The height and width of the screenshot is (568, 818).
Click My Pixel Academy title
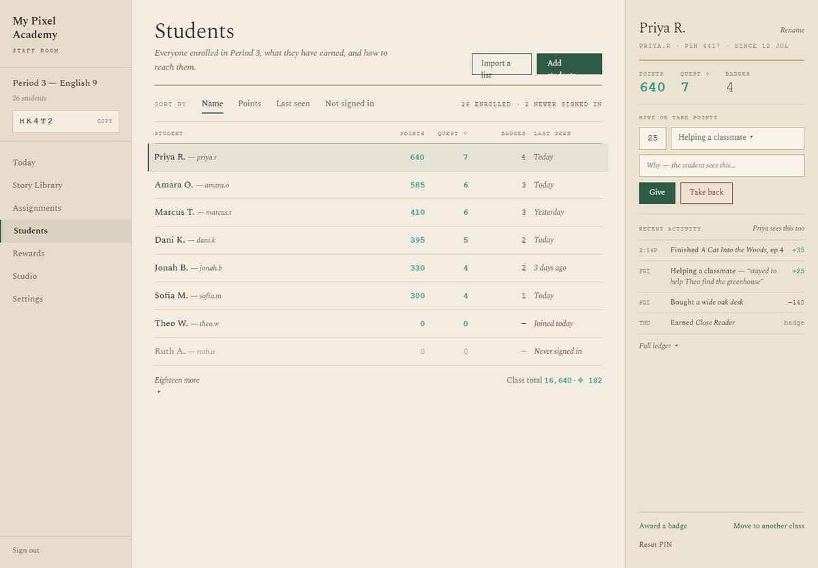[x=35, y=28]
